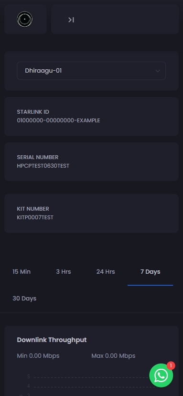Click the Min 0.00 Mbps readout
Viewport: 183px width, 396px height.
click(38, 356)
